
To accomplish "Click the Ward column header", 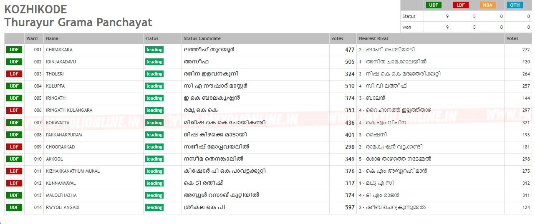I will coord(32,38).
